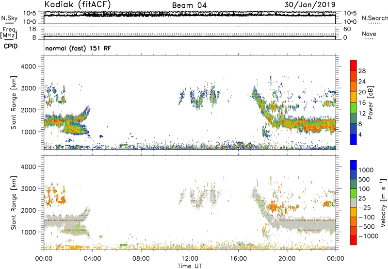Click the "CPID" row label
This screenshot has height=269, width=388.
[x=11, y=46]
